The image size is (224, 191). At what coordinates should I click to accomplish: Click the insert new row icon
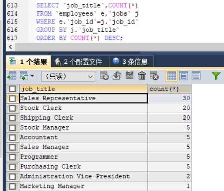(x=104, y=76)
